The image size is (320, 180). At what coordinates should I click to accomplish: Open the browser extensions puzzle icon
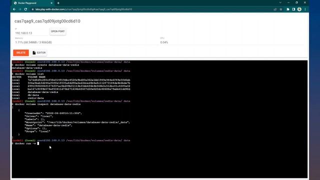288,9
